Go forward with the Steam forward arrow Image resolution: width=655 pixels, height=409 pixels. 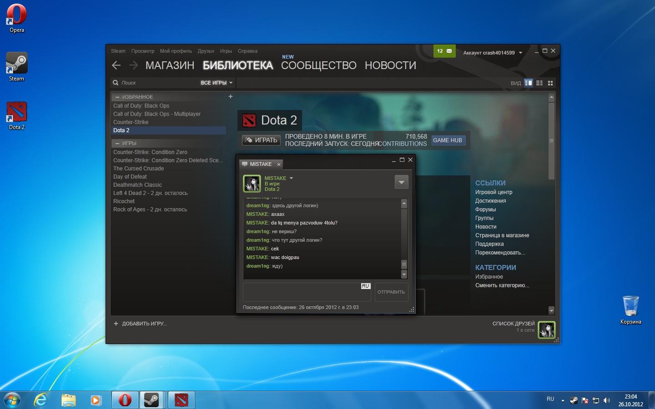(133, 65)
